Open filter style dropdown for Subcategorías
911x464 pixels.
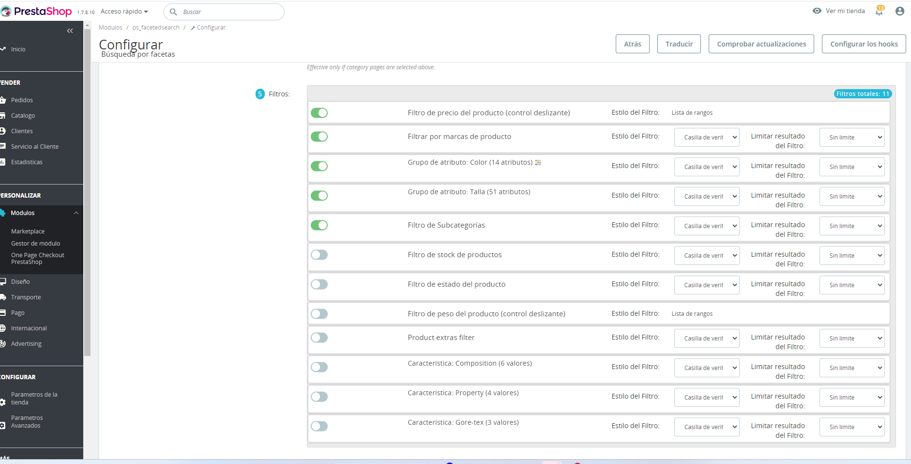point(707,226)
